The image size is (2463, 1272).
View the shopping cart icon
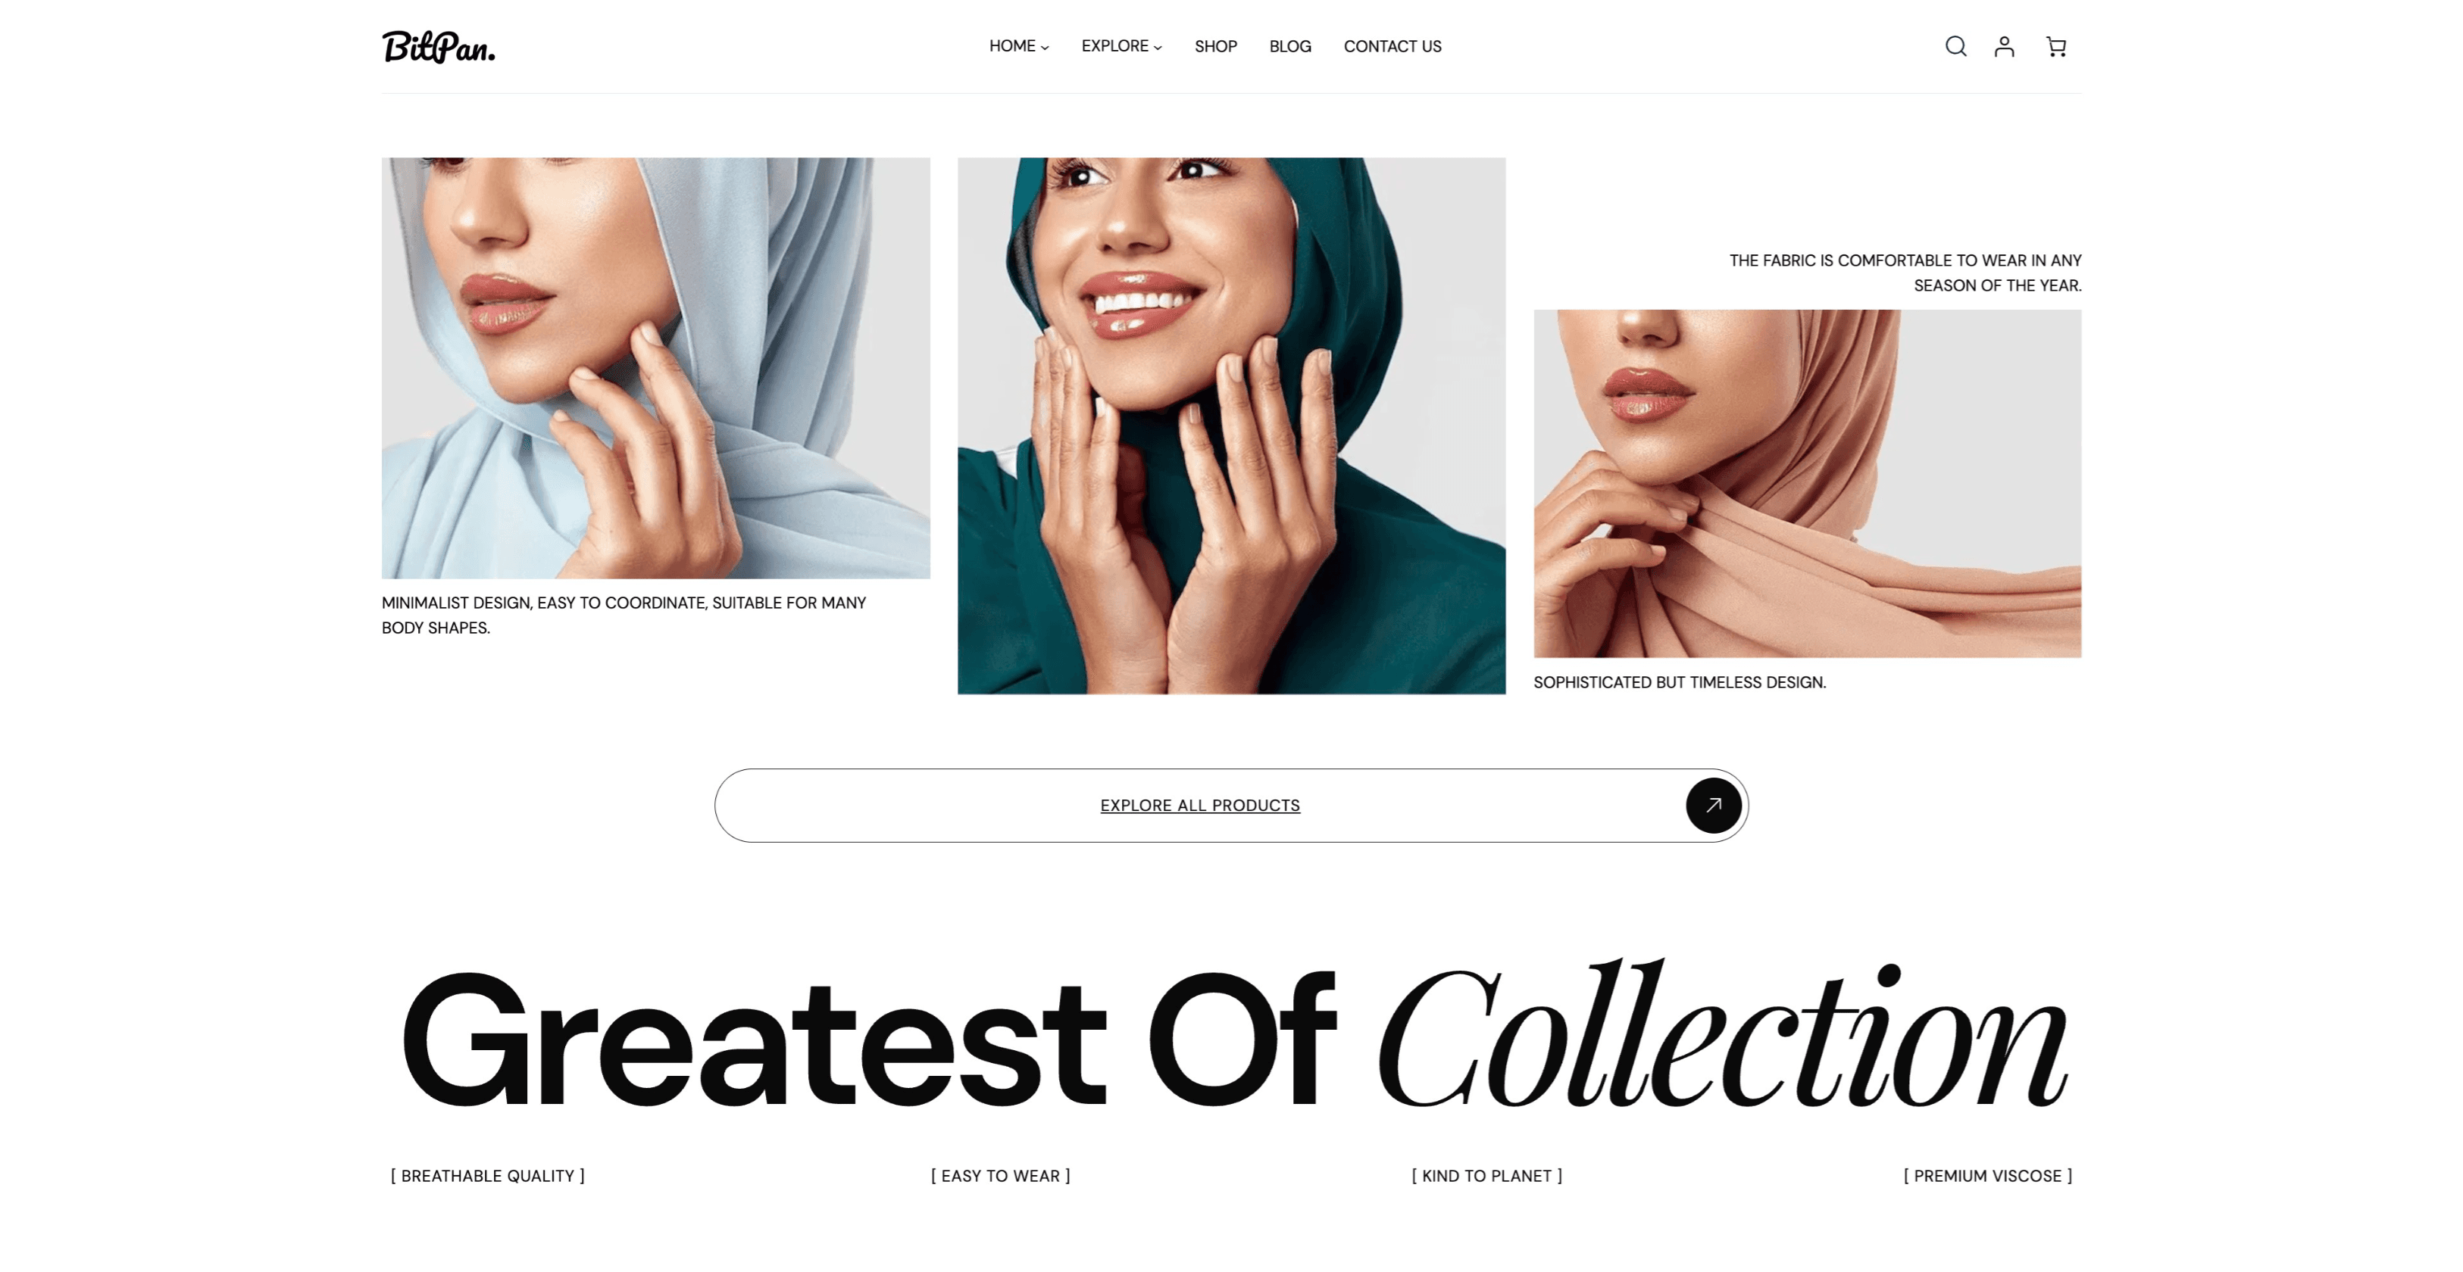tap(2055, 46)
